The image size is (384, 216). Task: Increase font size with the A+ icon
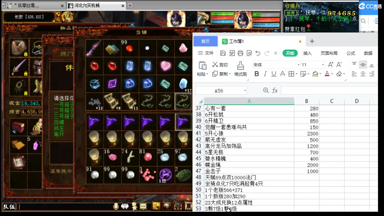tap(331, 64)
